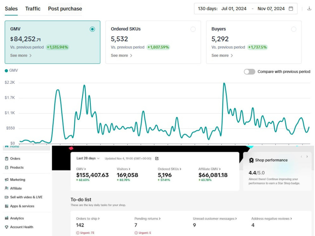Click the download report icon

[x=309, y=8]
